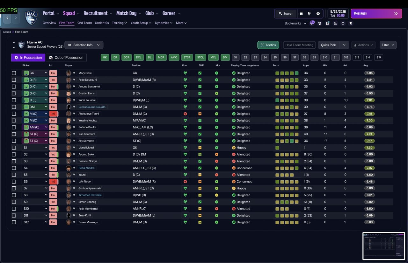Open the Selection Info dropdown
This screenshot has width=408, height=263.
84,45
